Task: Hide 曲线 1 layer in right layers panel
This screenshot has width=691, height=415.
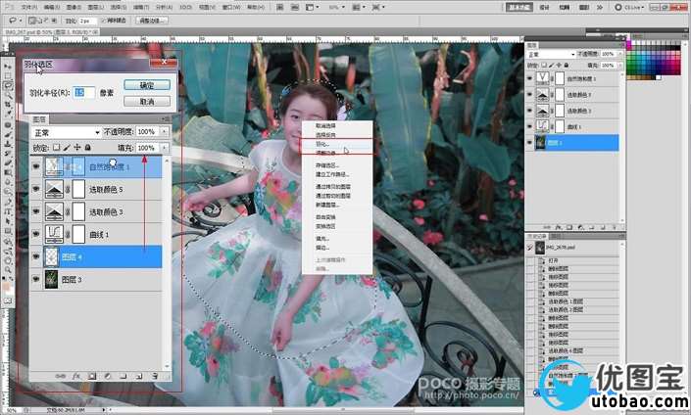Action: pos(529,126)
